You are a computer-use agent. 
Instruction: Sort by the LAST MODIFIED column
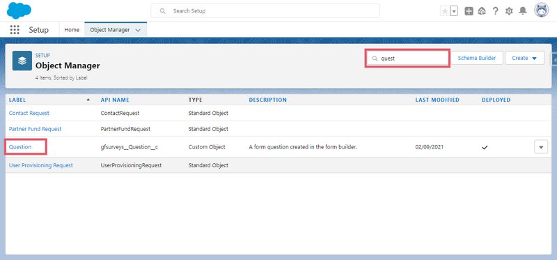tap(437, 100)
